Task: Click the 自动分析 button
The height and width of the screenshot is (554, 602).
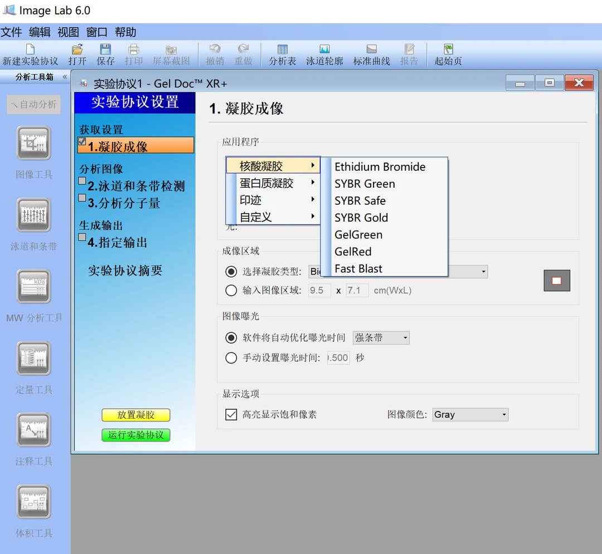Action: pos(34,104)
